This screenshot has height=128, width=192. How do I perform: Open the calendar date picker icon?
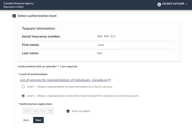(51, 111)
